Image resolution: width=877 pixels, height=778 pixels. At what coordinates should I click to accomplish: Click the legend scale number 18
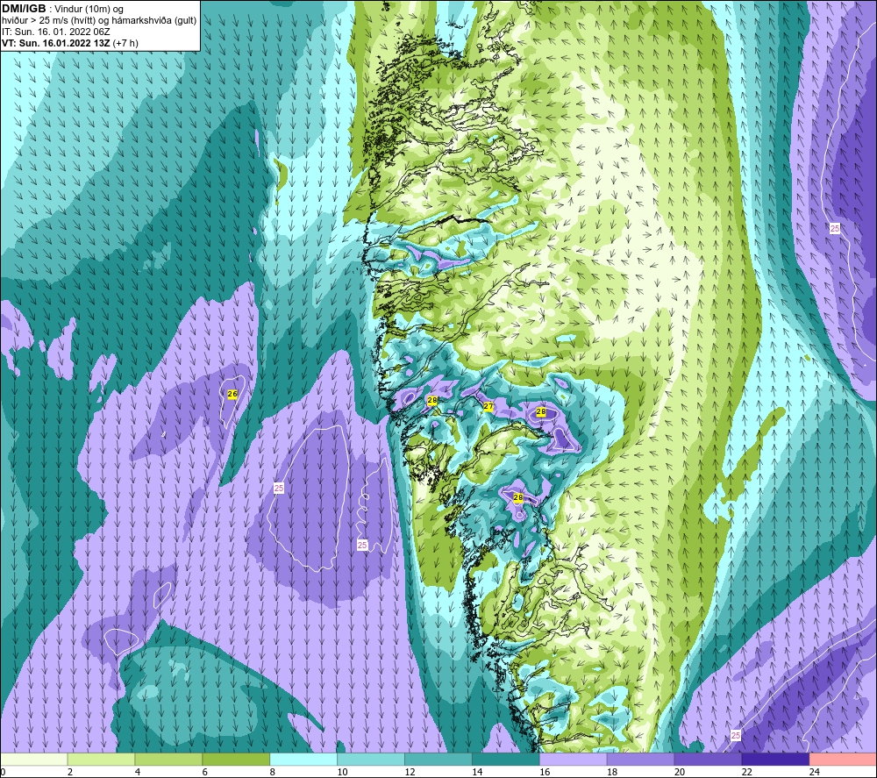612,772
